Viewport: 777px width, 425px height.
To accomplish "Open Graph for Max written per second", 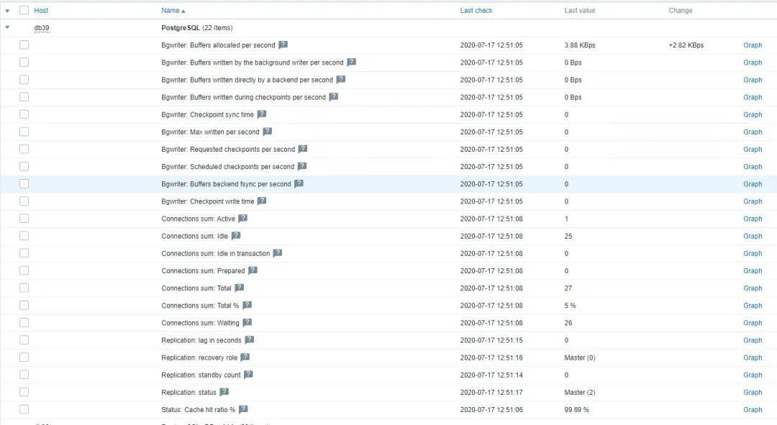I will (753, 132).
